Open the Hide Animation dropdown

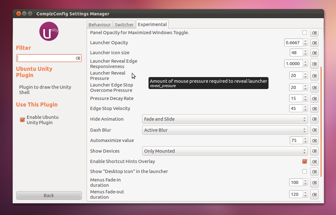[225, 119]
